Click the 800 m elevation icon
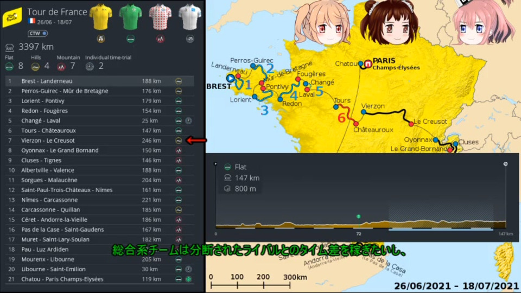 227,189
